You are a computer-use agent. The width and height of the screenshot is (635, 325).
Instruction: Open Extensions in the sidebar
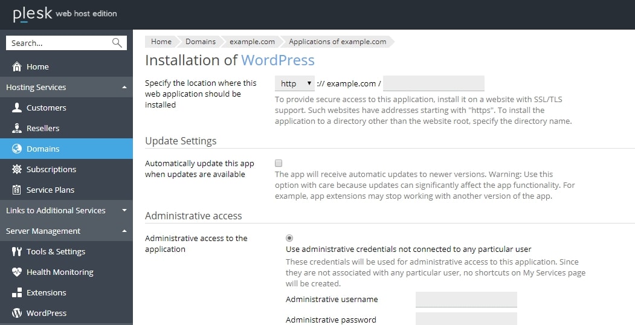(x=66, y=292)
